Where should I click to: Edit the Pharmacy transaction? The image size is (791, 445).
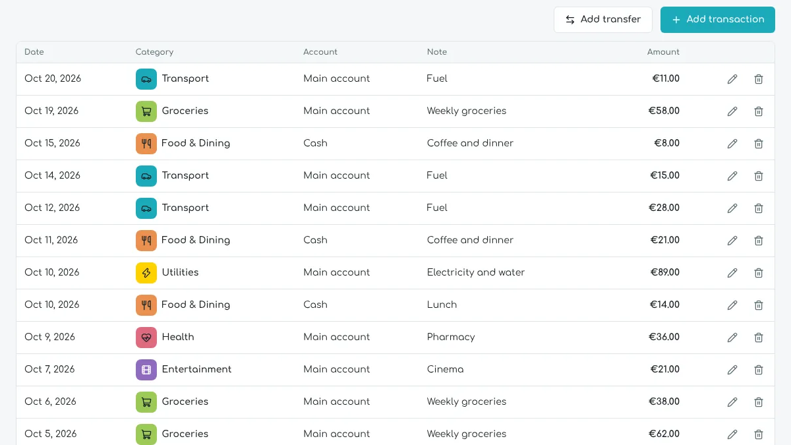[732, 338]
